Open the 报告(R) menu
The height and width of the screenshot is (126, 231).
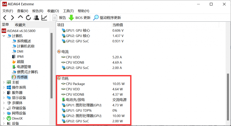tap(38, 11)
